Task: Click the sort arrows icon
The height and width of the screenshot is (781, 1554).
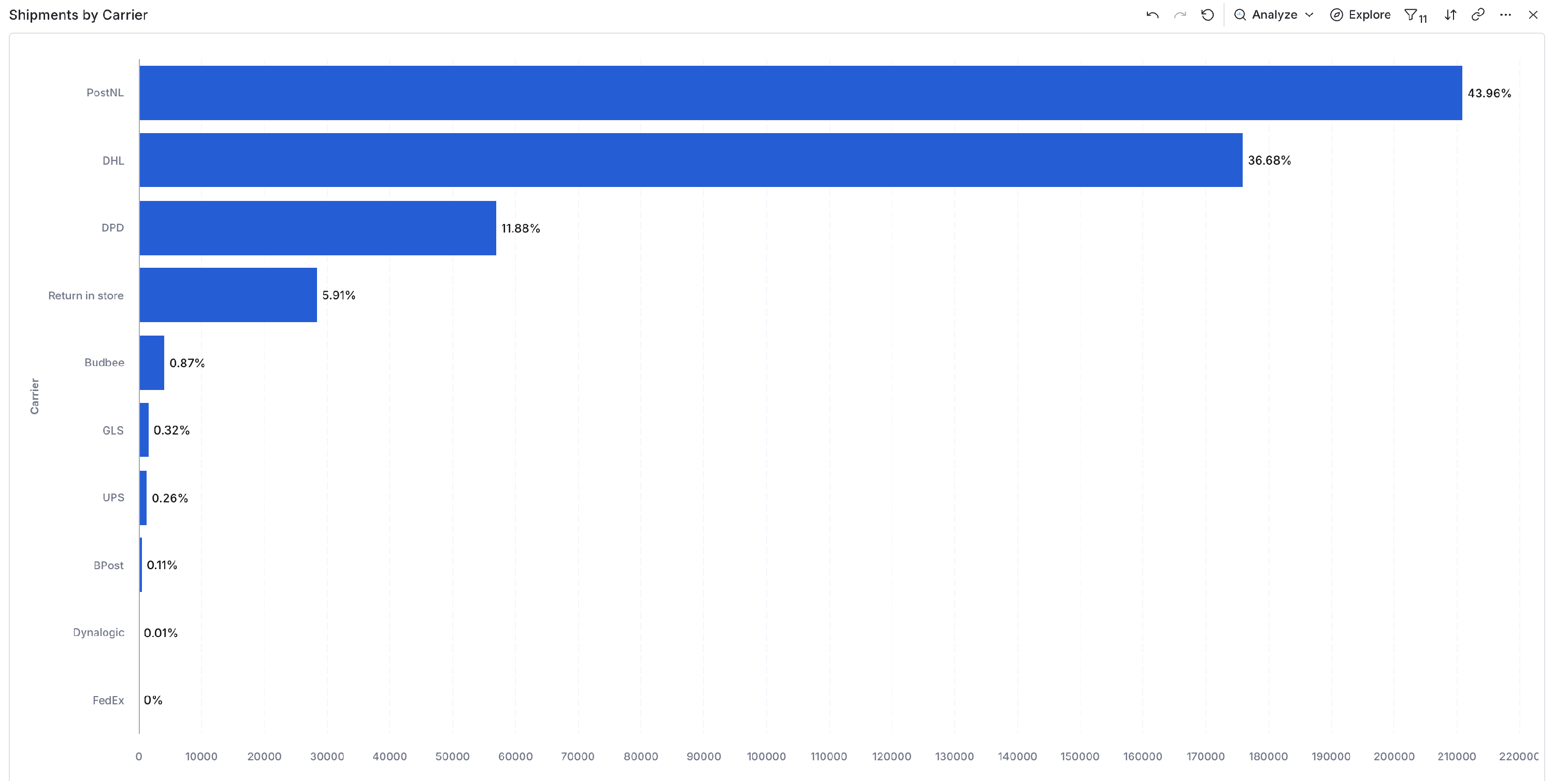Action: pyautogui.click(x=1450, y=15)
